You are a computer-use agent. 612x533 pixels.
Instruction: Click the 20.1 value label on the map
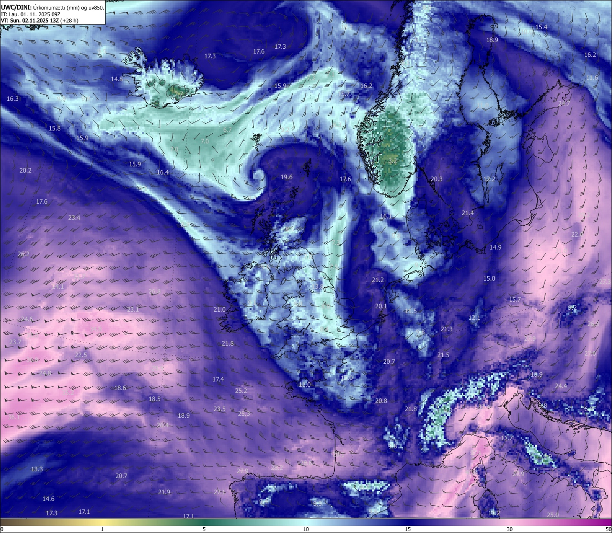[x=381, y=306]
